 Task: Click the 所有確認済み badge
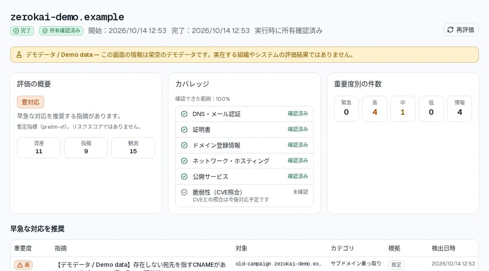click(61, 31)
